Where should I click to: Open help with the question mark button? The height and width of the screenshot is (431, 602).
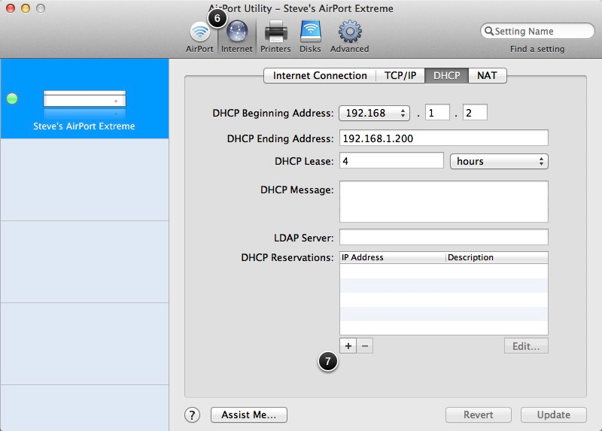(192, 415)
